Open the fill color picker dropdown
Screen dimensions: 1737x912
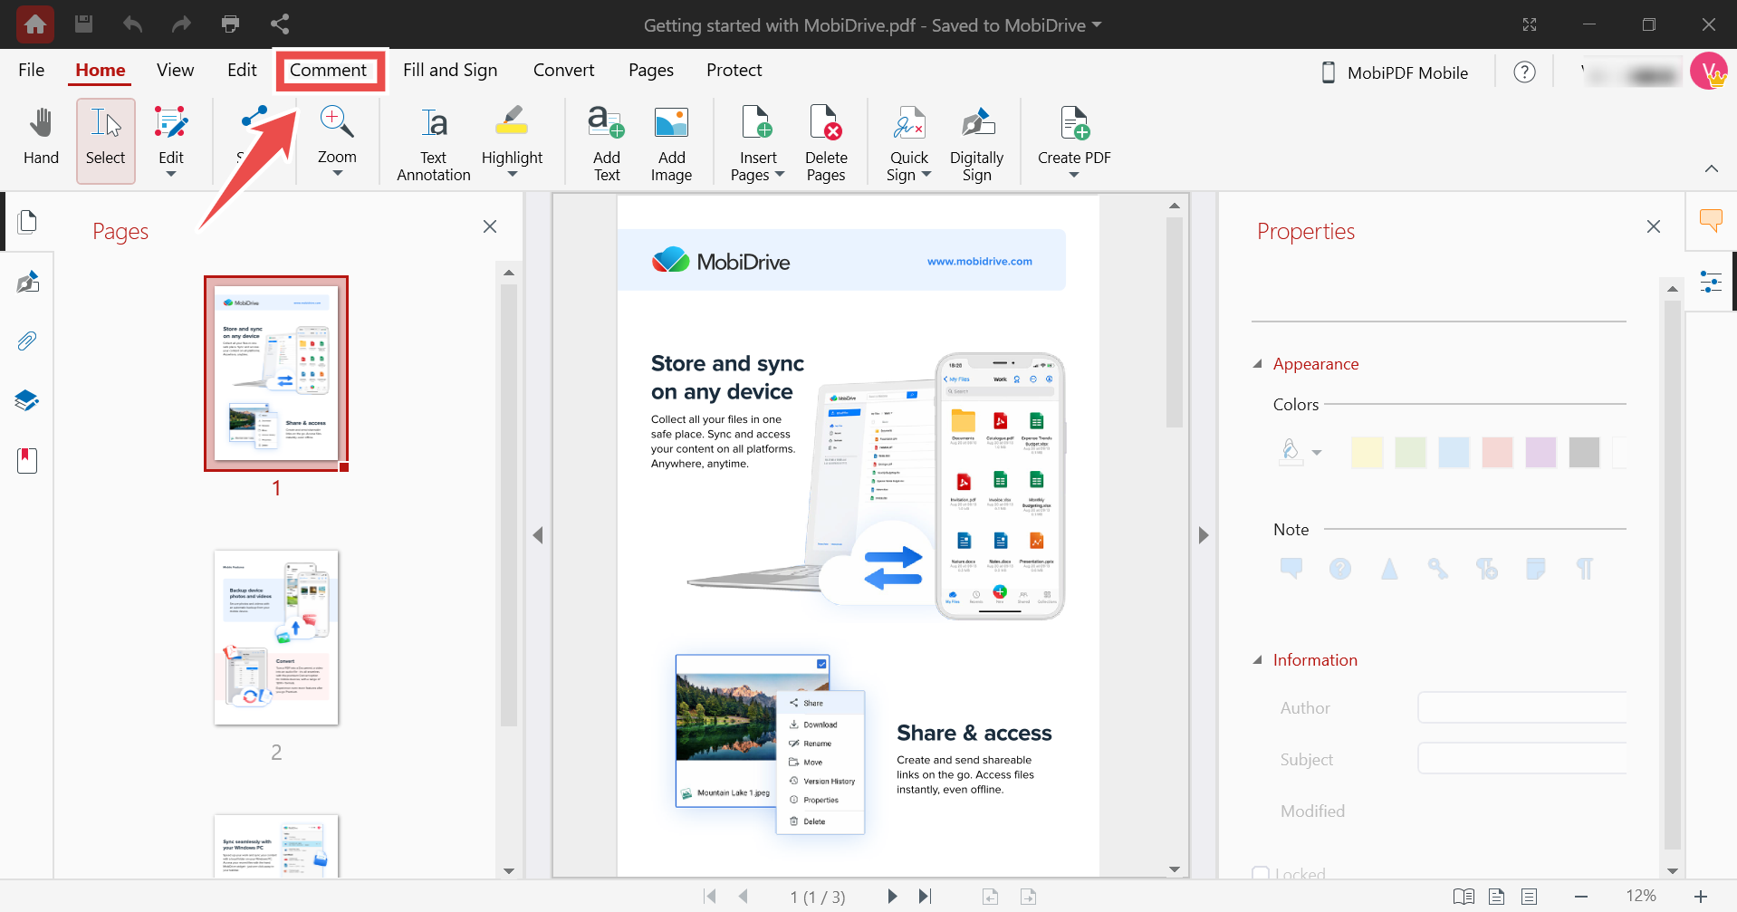tap(1317, 452)
